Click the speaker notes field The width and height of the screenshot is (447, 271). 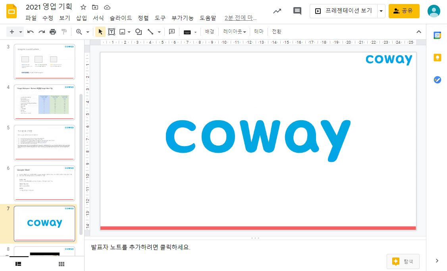(255, 247)
